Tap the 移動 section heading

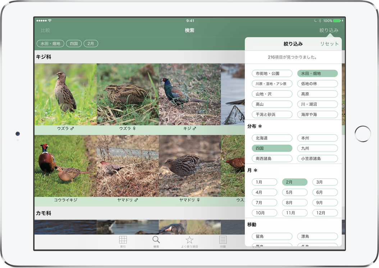click(252, 225)
